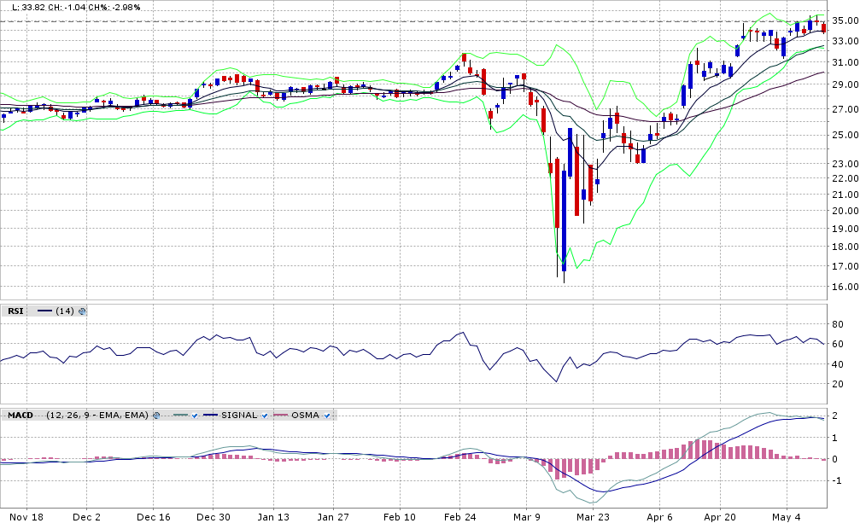
Task: Click the Dec 16 date label
Action: click(x=154, y=517)
